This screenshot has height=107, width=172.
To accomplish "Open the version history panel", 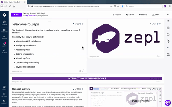I will click(x=168, y=41).
